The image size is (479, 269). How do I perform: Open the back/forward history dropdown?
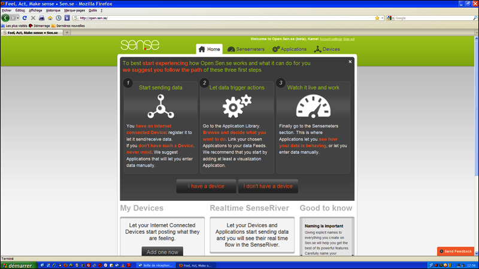tap(18, 18)
